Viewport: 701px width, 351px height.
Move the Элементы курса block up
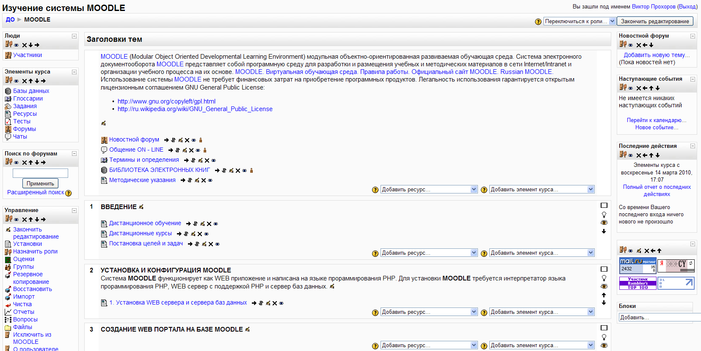click(x=31, y=81)
